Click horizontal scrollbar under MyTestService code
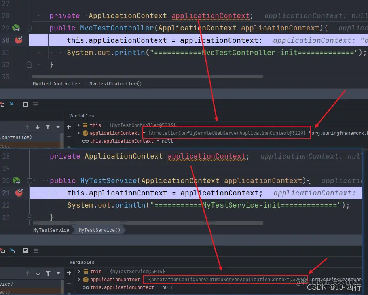368x295 pixels. click(x=148, y=223)
